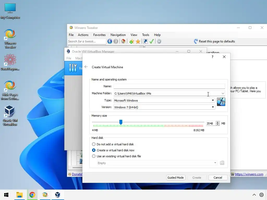Viewport: 267px width, 200px height.
Task: Open the home page icon in Winaero Tweaker
Action: pyautogui.click(x=123, y=41)
